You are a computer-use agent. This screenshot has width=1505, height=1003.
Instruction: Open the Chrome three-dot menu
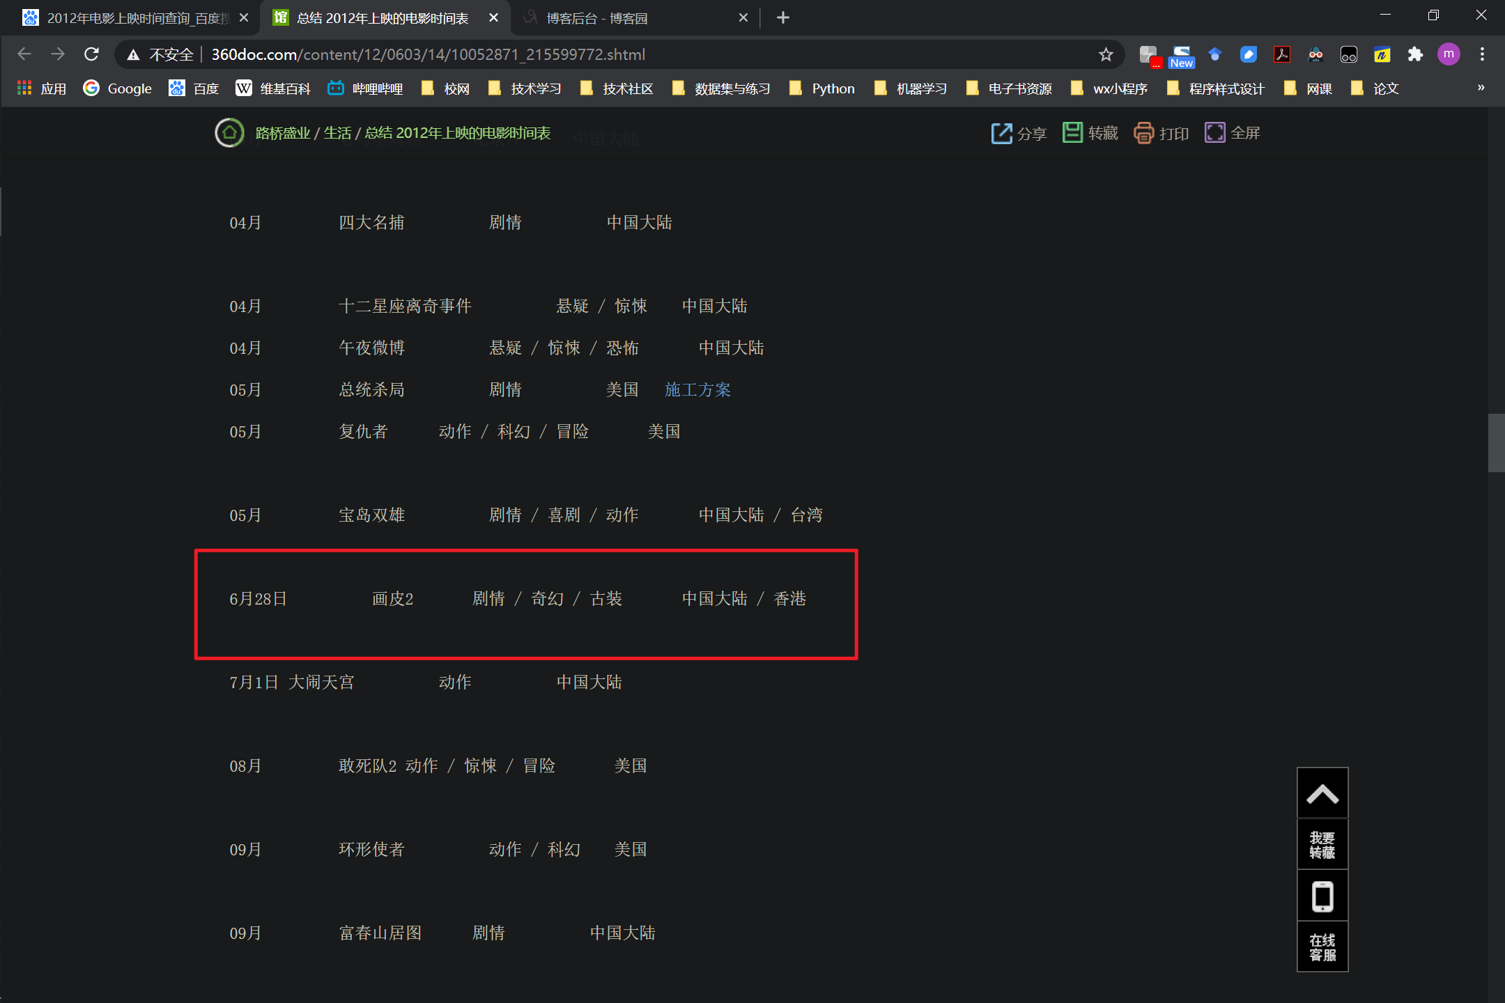1482,54
